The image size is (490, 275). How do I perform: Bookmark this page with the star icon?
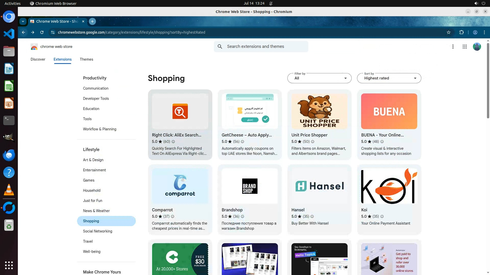449,32
